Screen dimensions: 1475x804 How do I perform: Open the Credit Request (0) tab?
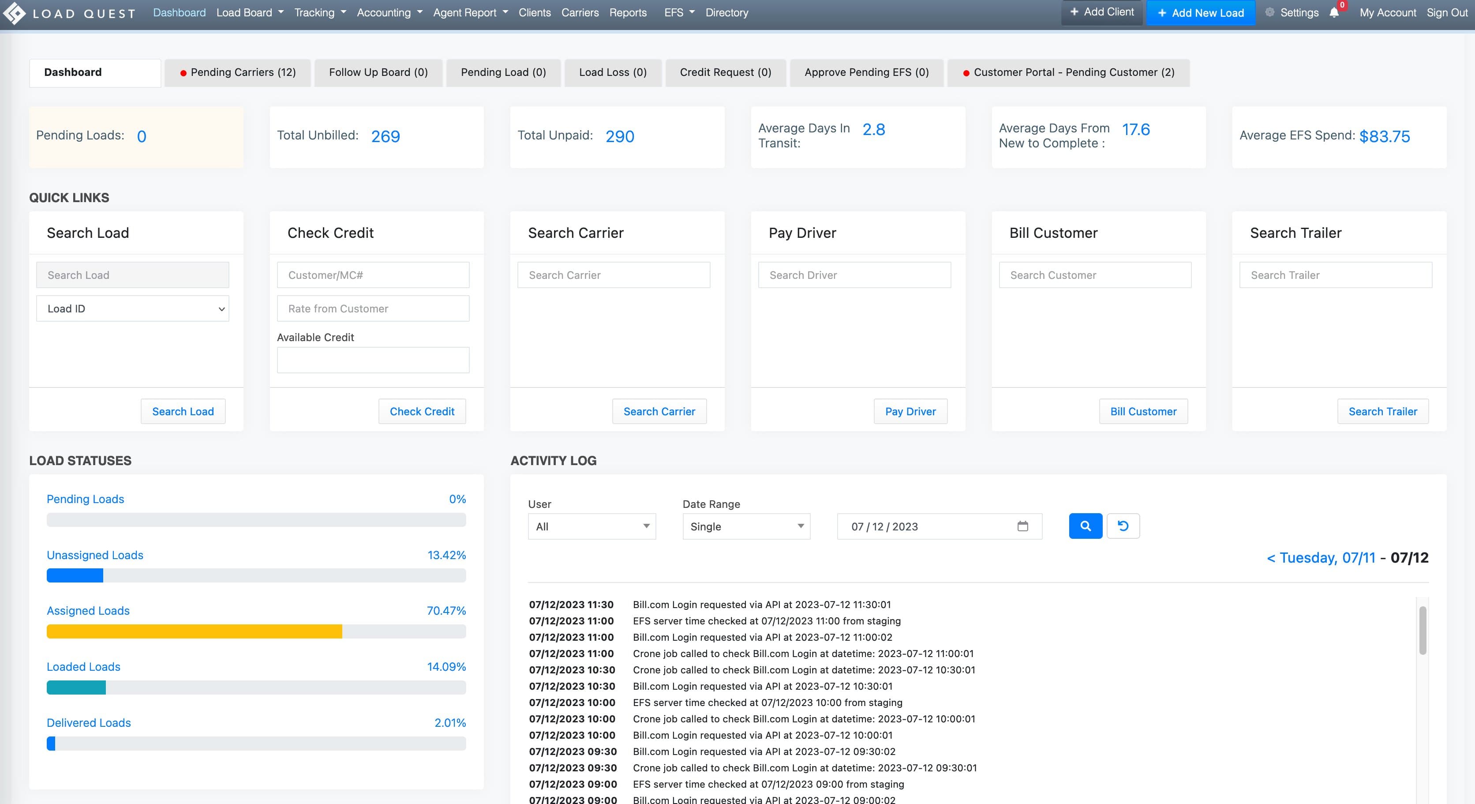click(x=726, y=73)
